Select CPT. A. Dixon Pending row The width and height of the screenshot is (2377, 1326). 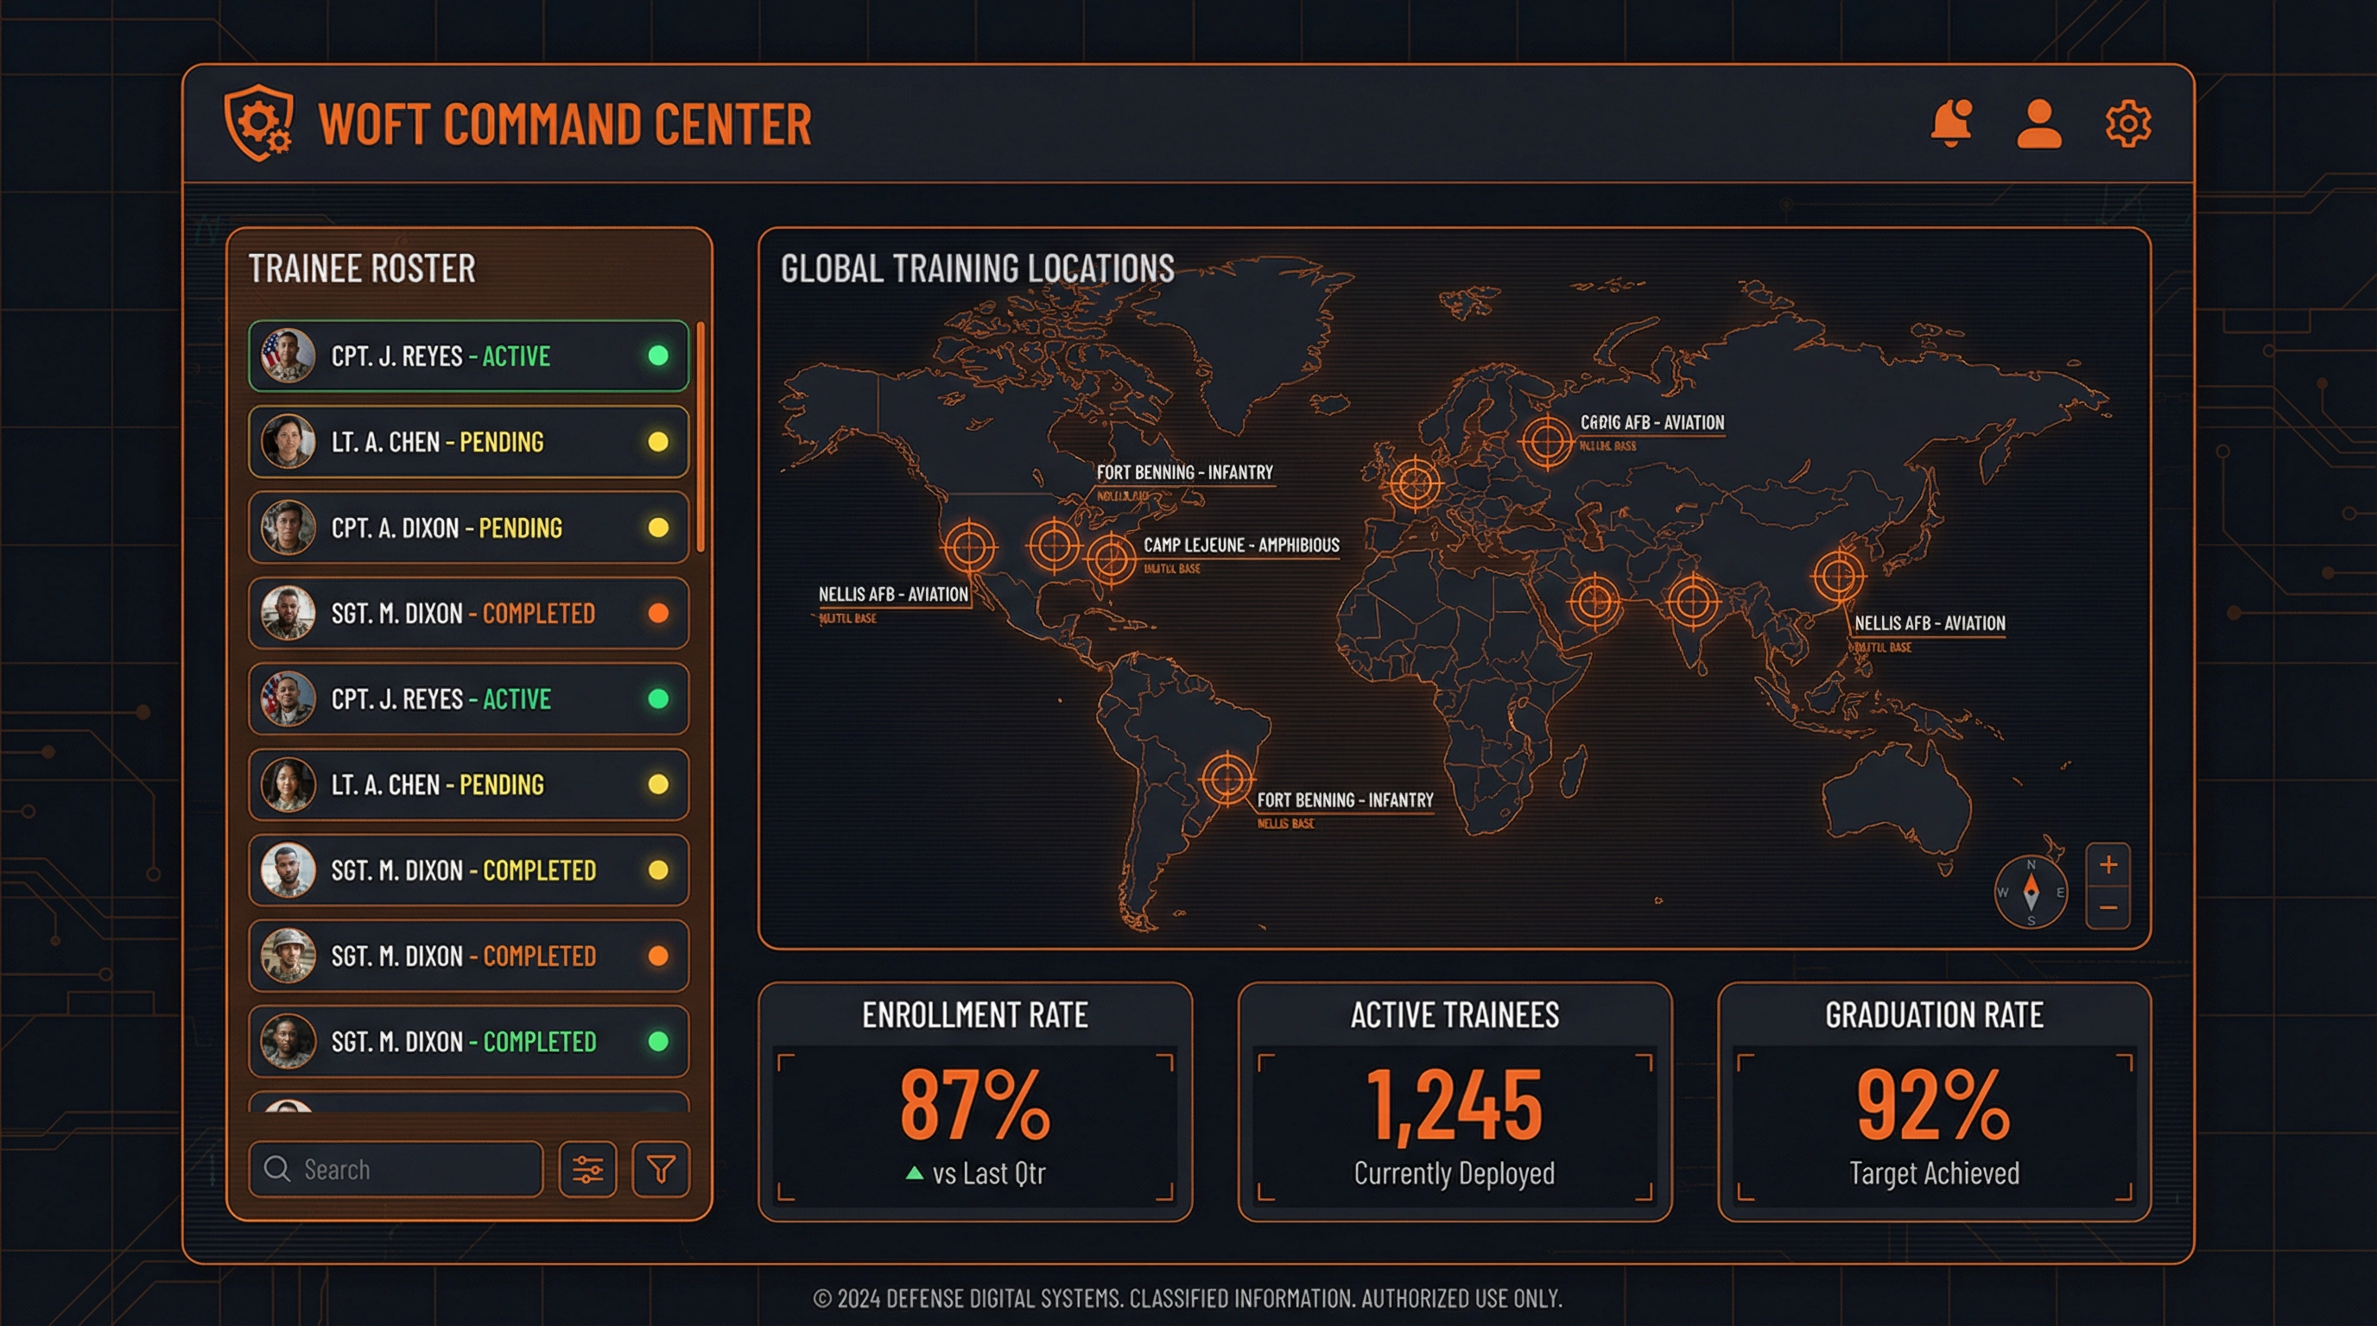[x=469, y=527]
